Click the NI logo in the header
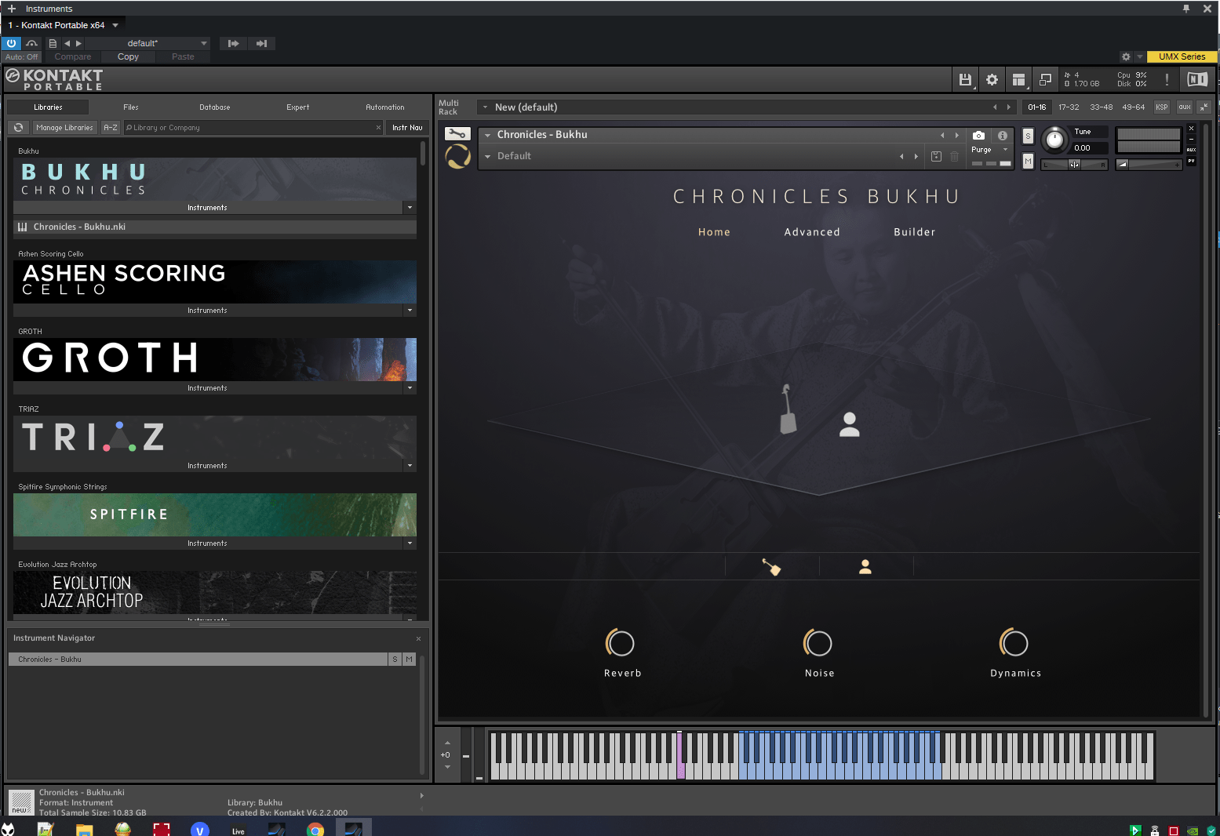 point(1197,79)
